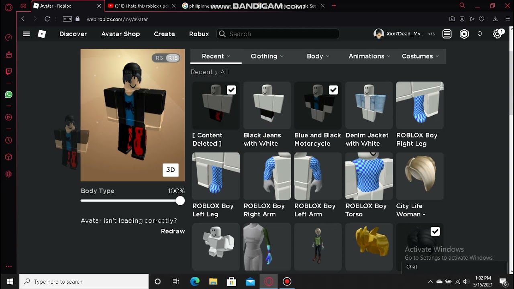Switch avatar rig to R15

coord(173,58)
